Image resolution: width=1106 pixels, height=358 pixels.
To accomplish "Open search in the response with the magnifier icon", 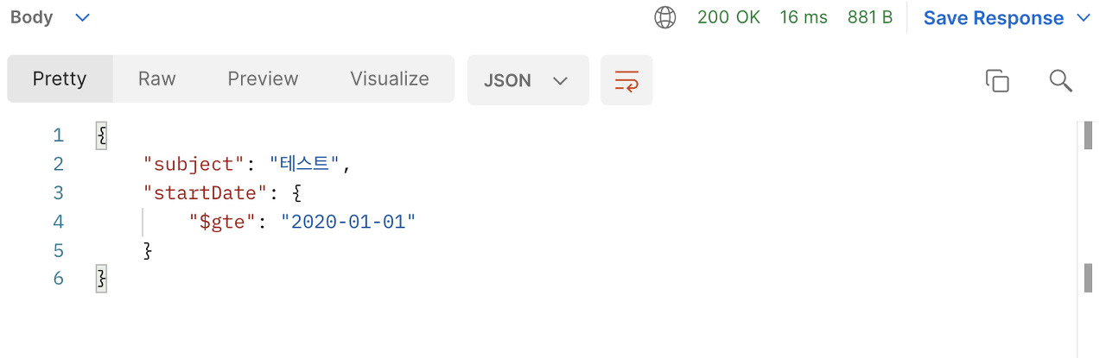I will pos(1060,80).
